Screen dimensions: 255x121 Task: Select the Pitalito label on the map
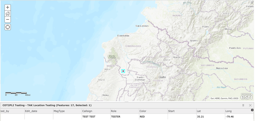tap(250, 6)
